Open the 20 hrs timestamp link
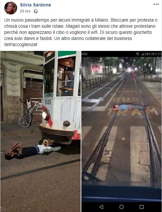Image resolution: width=162 pixels, height=212 pixels. (x=25, y=11)
